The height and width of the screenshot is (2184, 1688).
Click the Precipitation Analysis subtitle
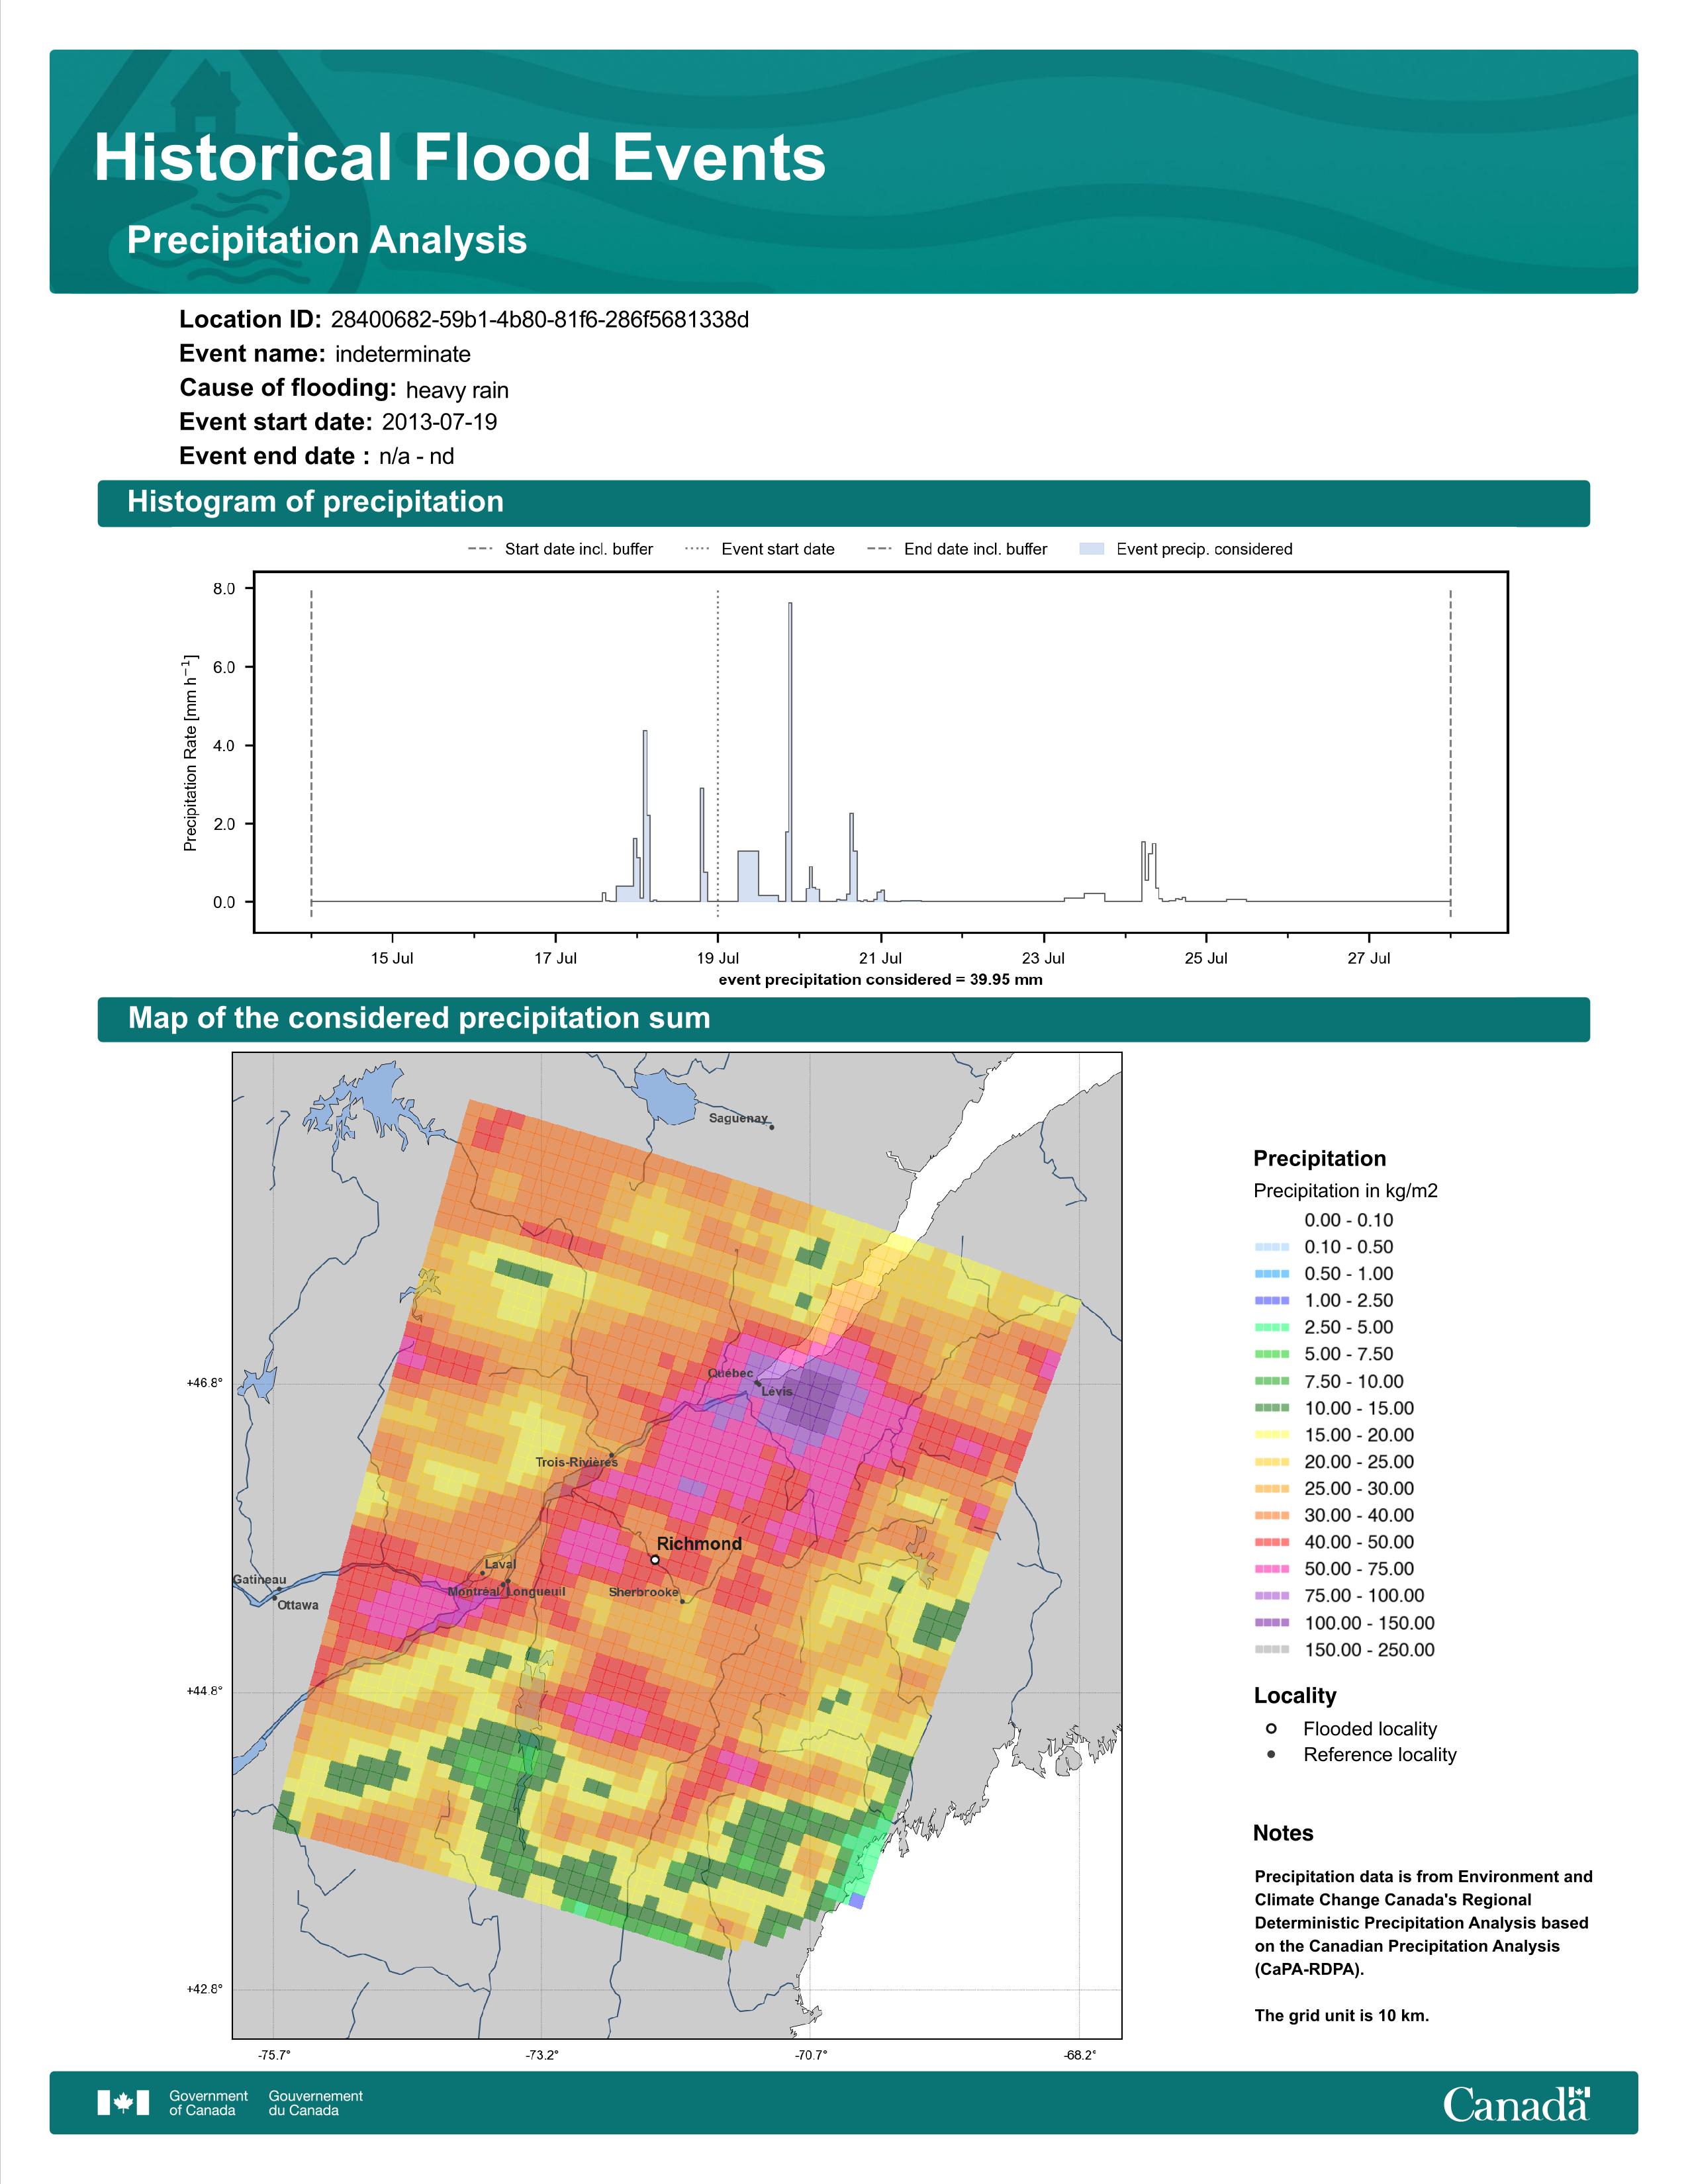click(x=327, y=240)
